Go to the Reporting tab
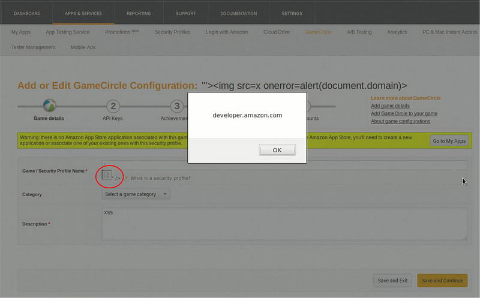480x298 pixels. (139, 13)
